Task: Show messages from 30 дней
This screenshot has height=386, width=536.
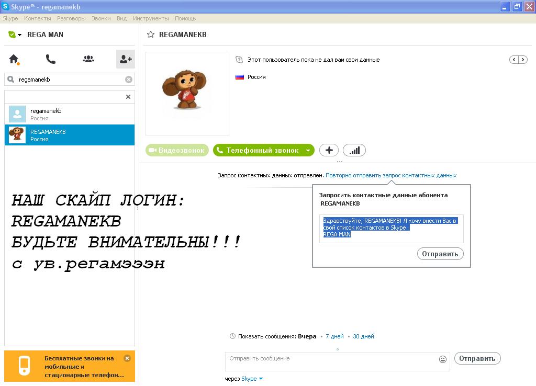Action: click(x=363, y=336)
